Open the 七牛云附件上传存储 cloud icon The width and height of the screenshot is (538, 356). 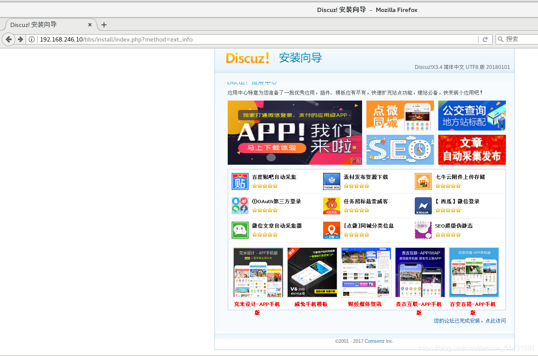click(x=423, y=181)
